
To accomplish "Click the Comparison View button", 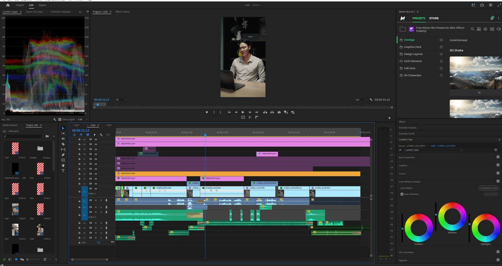I will click(x=489, y=188).
